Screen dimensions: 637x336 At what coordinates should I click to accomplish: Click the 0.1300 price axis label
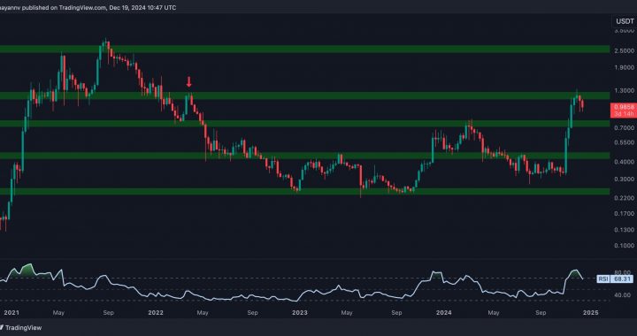pos(624,230)
